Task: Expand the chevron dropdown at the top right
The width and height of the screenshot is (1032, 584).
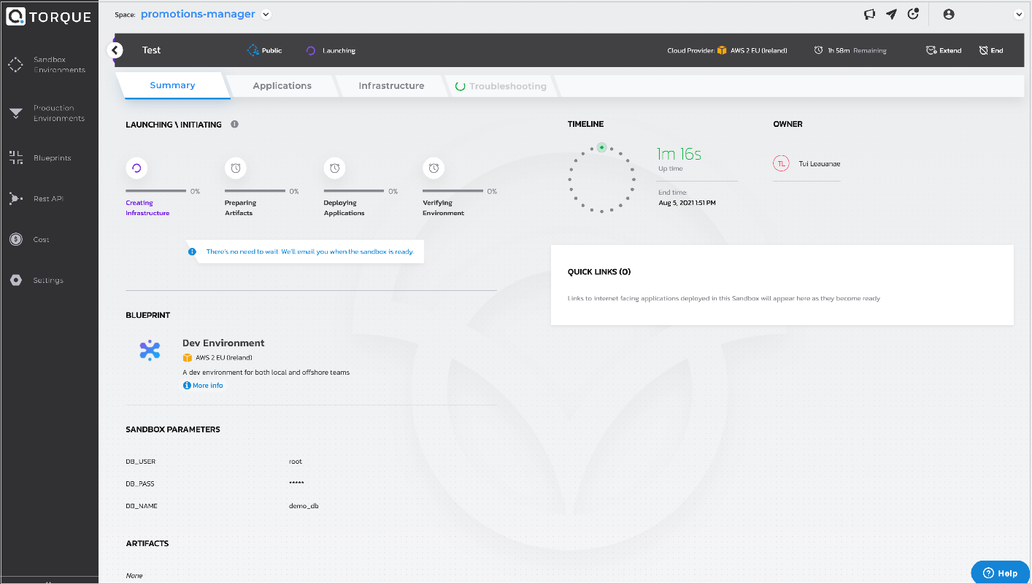Action: (1020, 13)
